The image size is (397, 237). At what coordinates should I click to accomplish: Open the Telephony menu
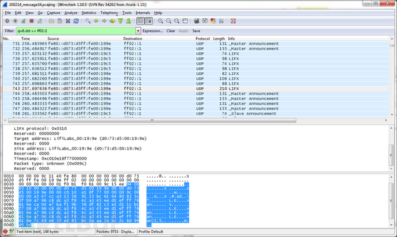[109, 13]
